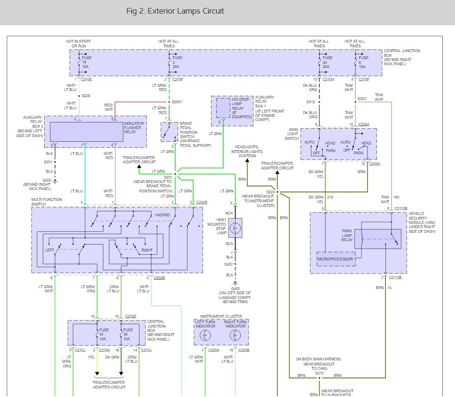
Task: Click the Left Turn Indicator lamp symbol
Action: click(205, 336)
